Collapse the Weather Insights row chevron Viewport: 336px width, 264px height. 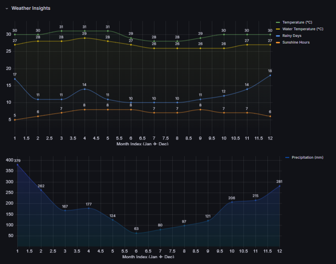coord(7,8)
